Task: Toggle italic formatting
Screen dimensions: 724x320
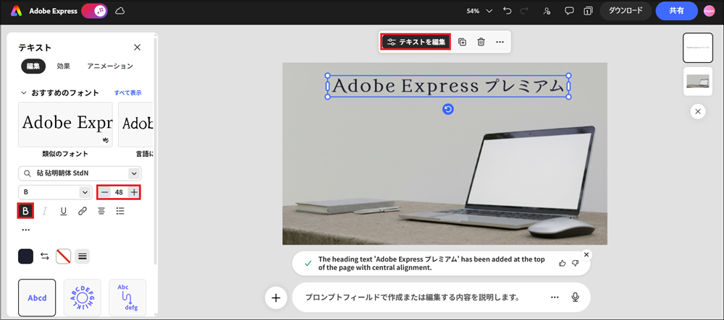Action: coord(45,212)
